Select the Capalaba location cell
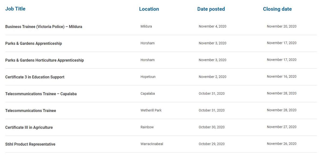 (x=148, y=93)
